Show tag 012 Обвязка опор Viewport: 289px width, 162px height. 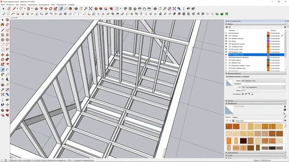(226, 63)
